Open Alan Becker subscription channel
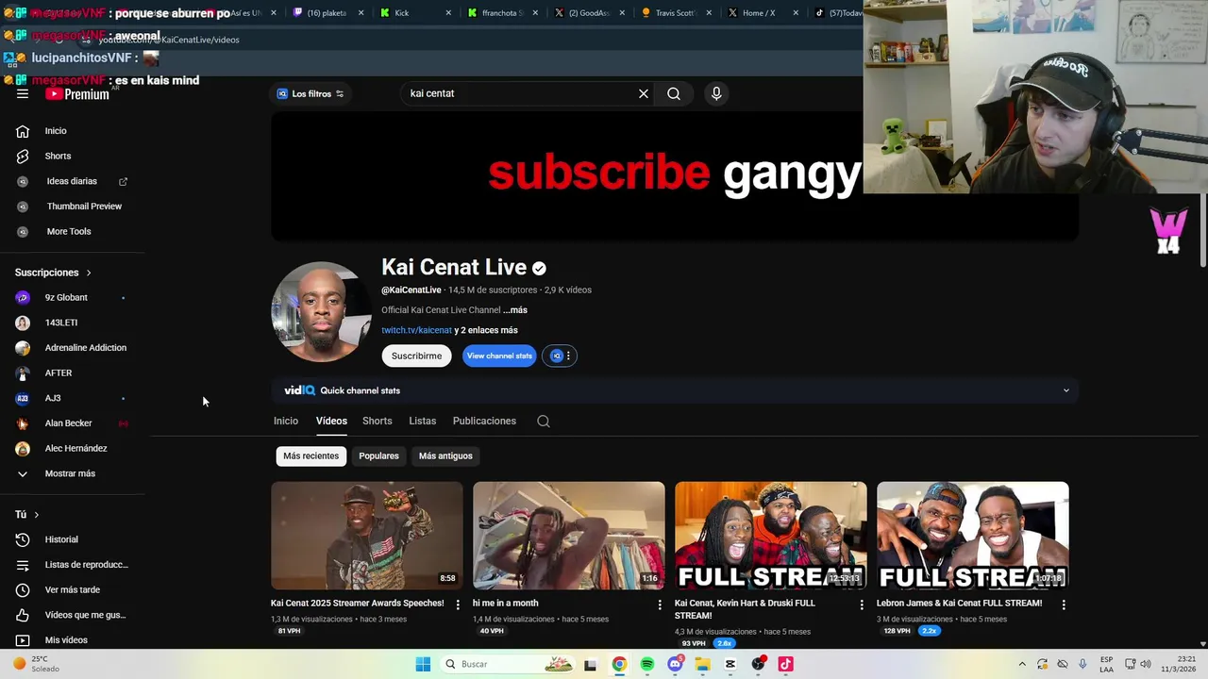Screen dimensions: 1208x679 click(x=68, y=423)
